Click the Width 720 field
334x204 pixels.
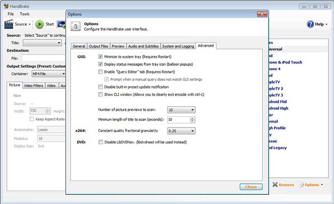tap(37, 111)
